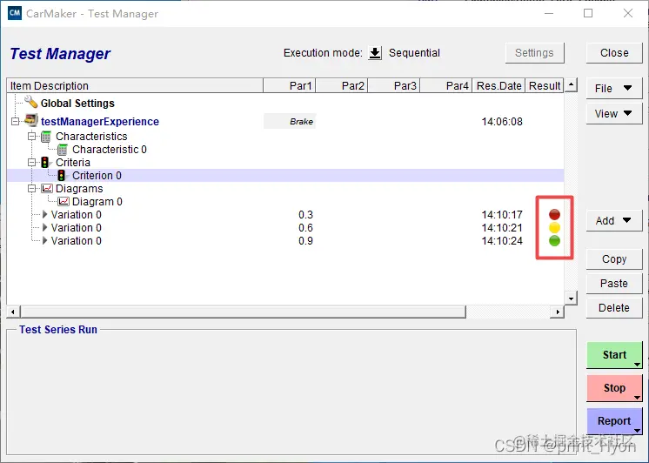This screenshot has height=463, width=649.
Task: Stop the test series run
Action: pos(614,388)
